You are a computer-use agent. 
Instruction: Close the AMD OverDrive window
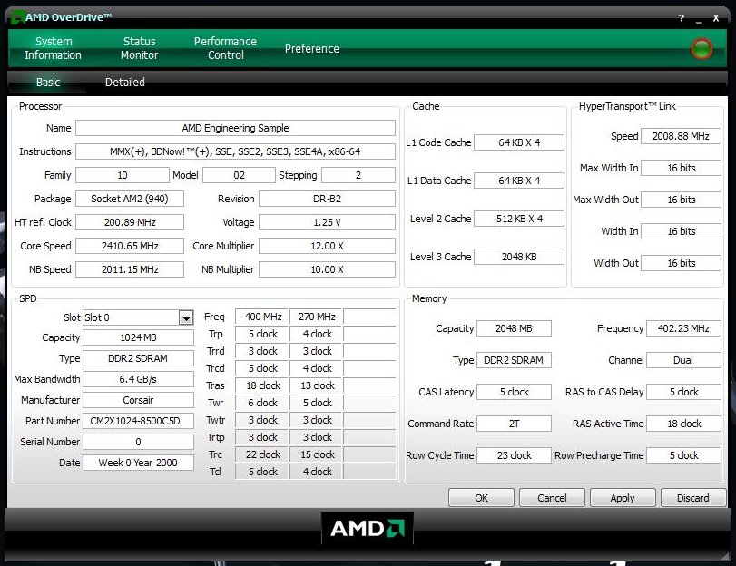(716, 18)
